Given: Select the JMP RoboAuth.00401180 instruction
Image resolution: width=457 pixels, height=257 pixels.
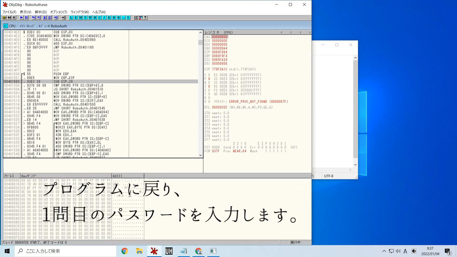Looking at the screenshot, I should (100, 48).
